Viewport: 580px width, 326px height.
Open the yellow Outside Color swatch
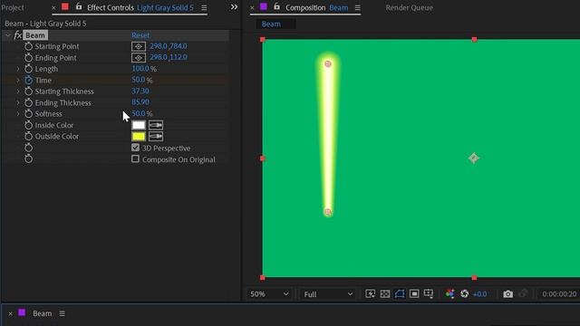coord(139,137)
